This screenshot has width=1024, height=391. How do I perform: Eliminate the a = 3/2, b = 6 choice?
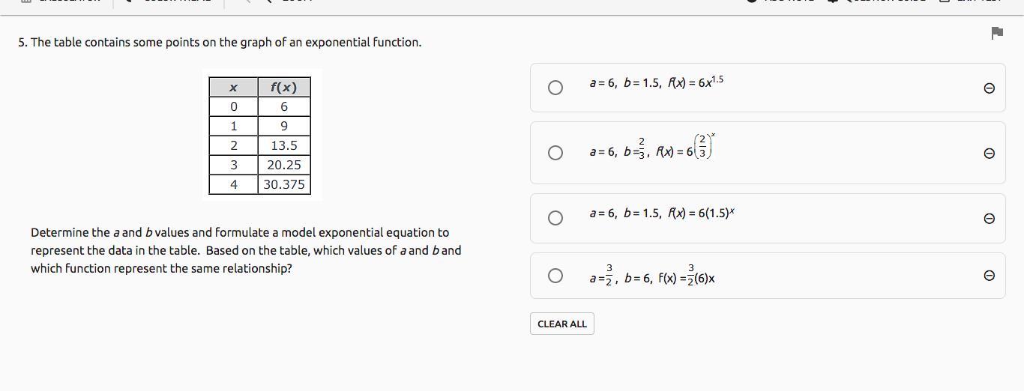pyautogui.click(x=989, y=276)
